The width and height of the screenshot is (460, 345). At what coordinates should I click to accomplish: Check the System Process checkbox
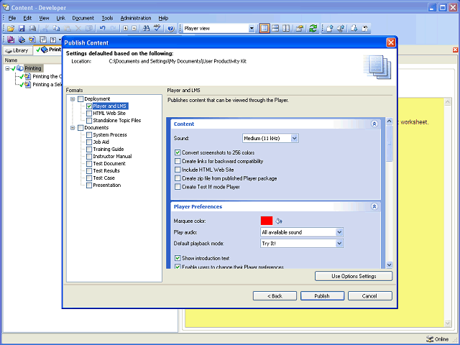click(89, 134)
